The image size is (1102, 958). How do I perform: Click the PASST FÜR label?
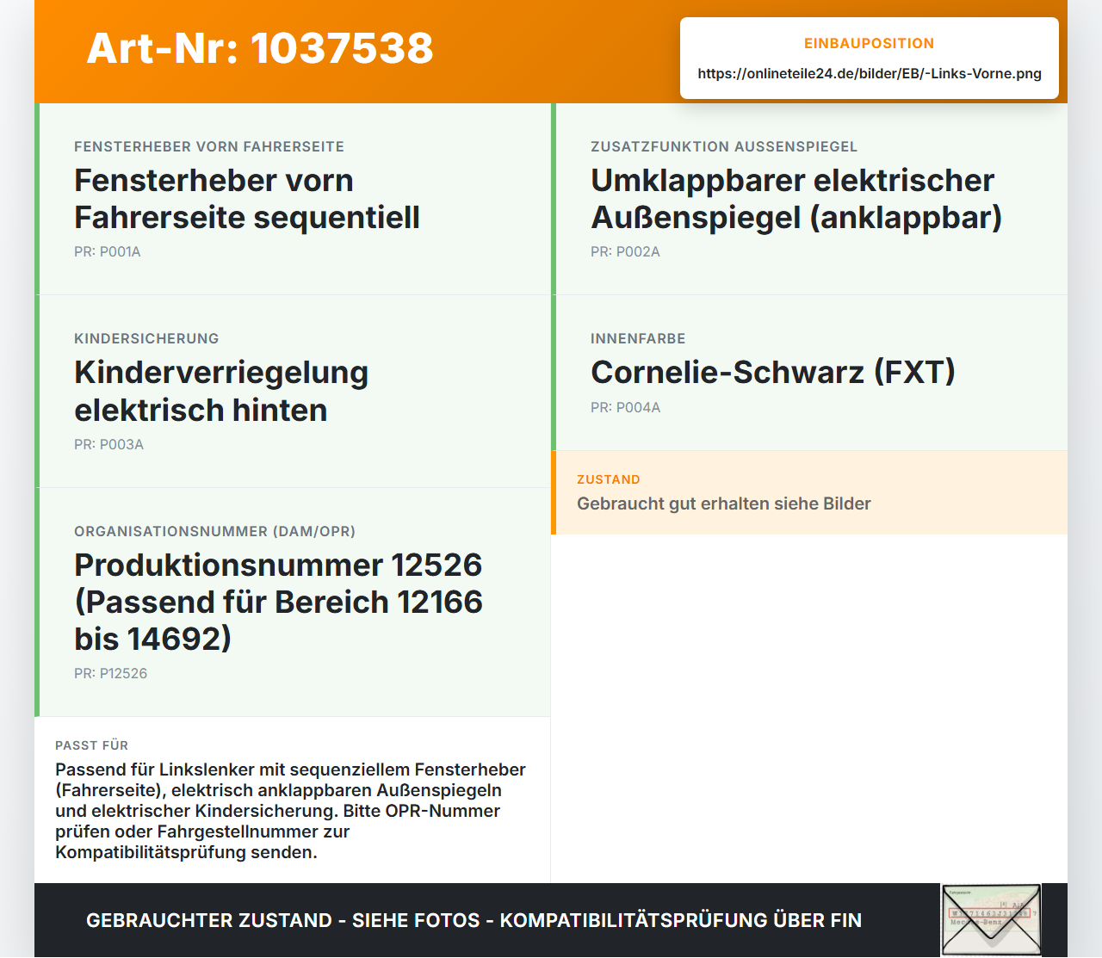pyautogui.click(x=91, y=746)
